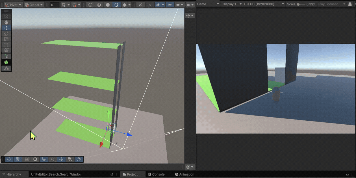Open Pivot handle position dropdown
Viewport: 356px width, 178px height.
click(x=13, y=5)
